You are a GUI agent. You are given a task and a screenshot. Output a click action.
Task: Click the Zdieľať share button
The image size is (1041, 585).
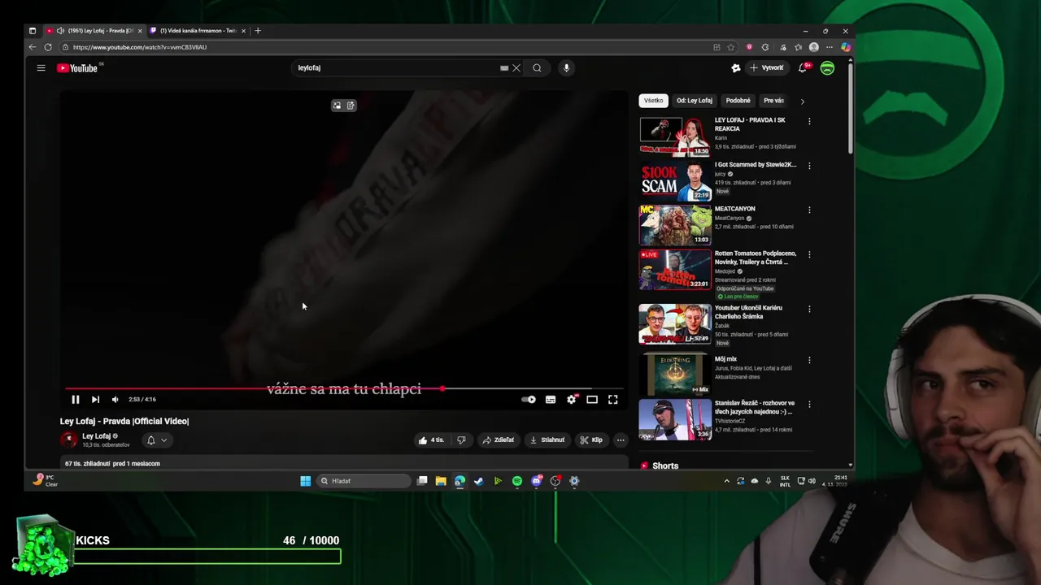click(x=498, y=440)
